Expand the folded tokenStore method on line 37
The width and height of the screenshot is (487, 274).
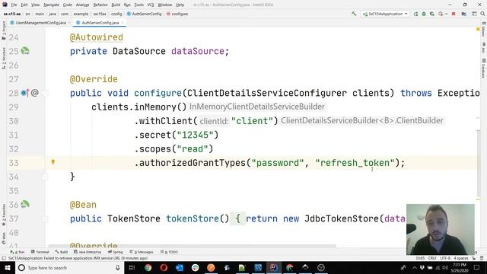[45, 219]
